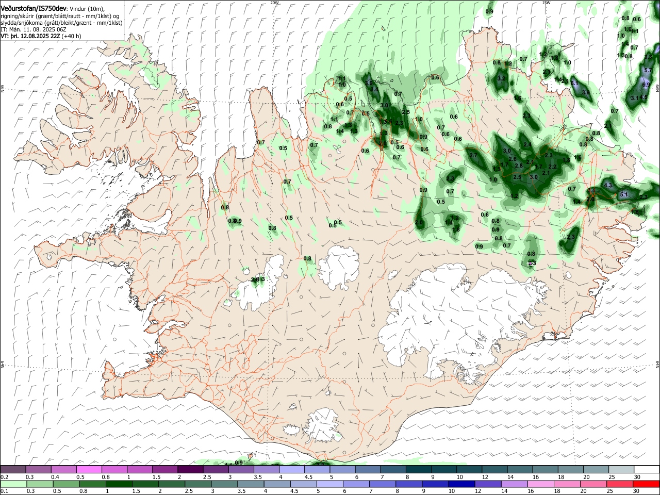The height and width of the screenshot is (495, 660).
Task: Click the '15W' longitude label
Action: (x=546, y=3)
